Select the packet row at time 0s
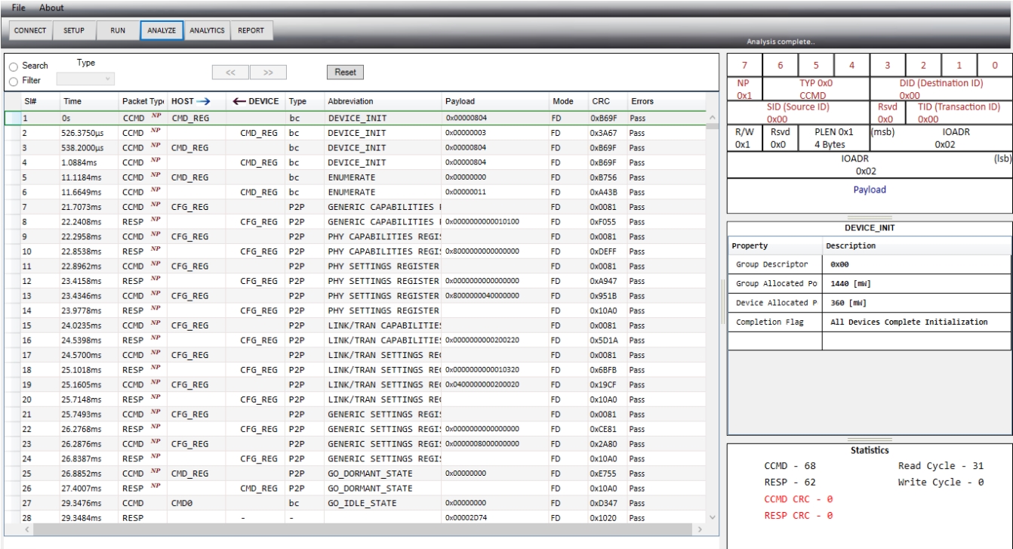 (x=355, y=119)
